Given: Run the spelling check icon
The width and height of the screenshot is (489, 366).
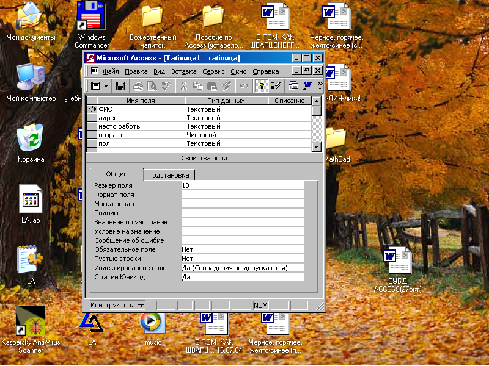Looking at the screenshot, I should coord(166,86).
